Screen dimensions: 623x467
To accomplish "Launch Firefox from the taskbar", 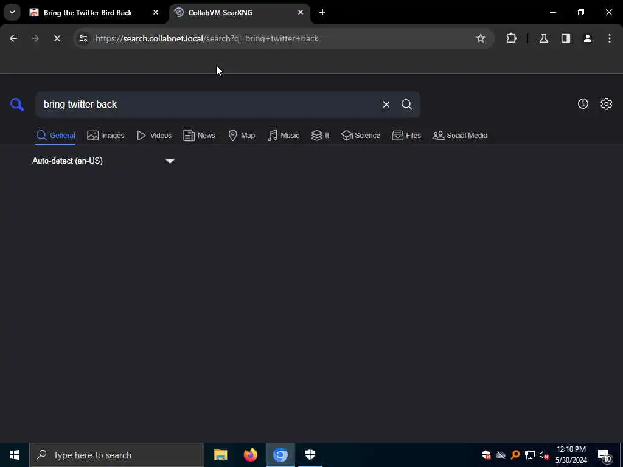I will [x=250, y=455].
